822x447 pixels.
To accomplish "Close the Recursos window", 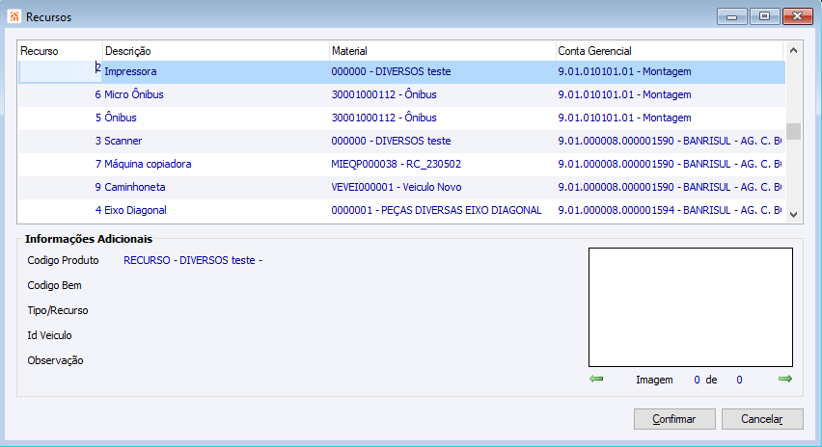I will click(797, 16).
